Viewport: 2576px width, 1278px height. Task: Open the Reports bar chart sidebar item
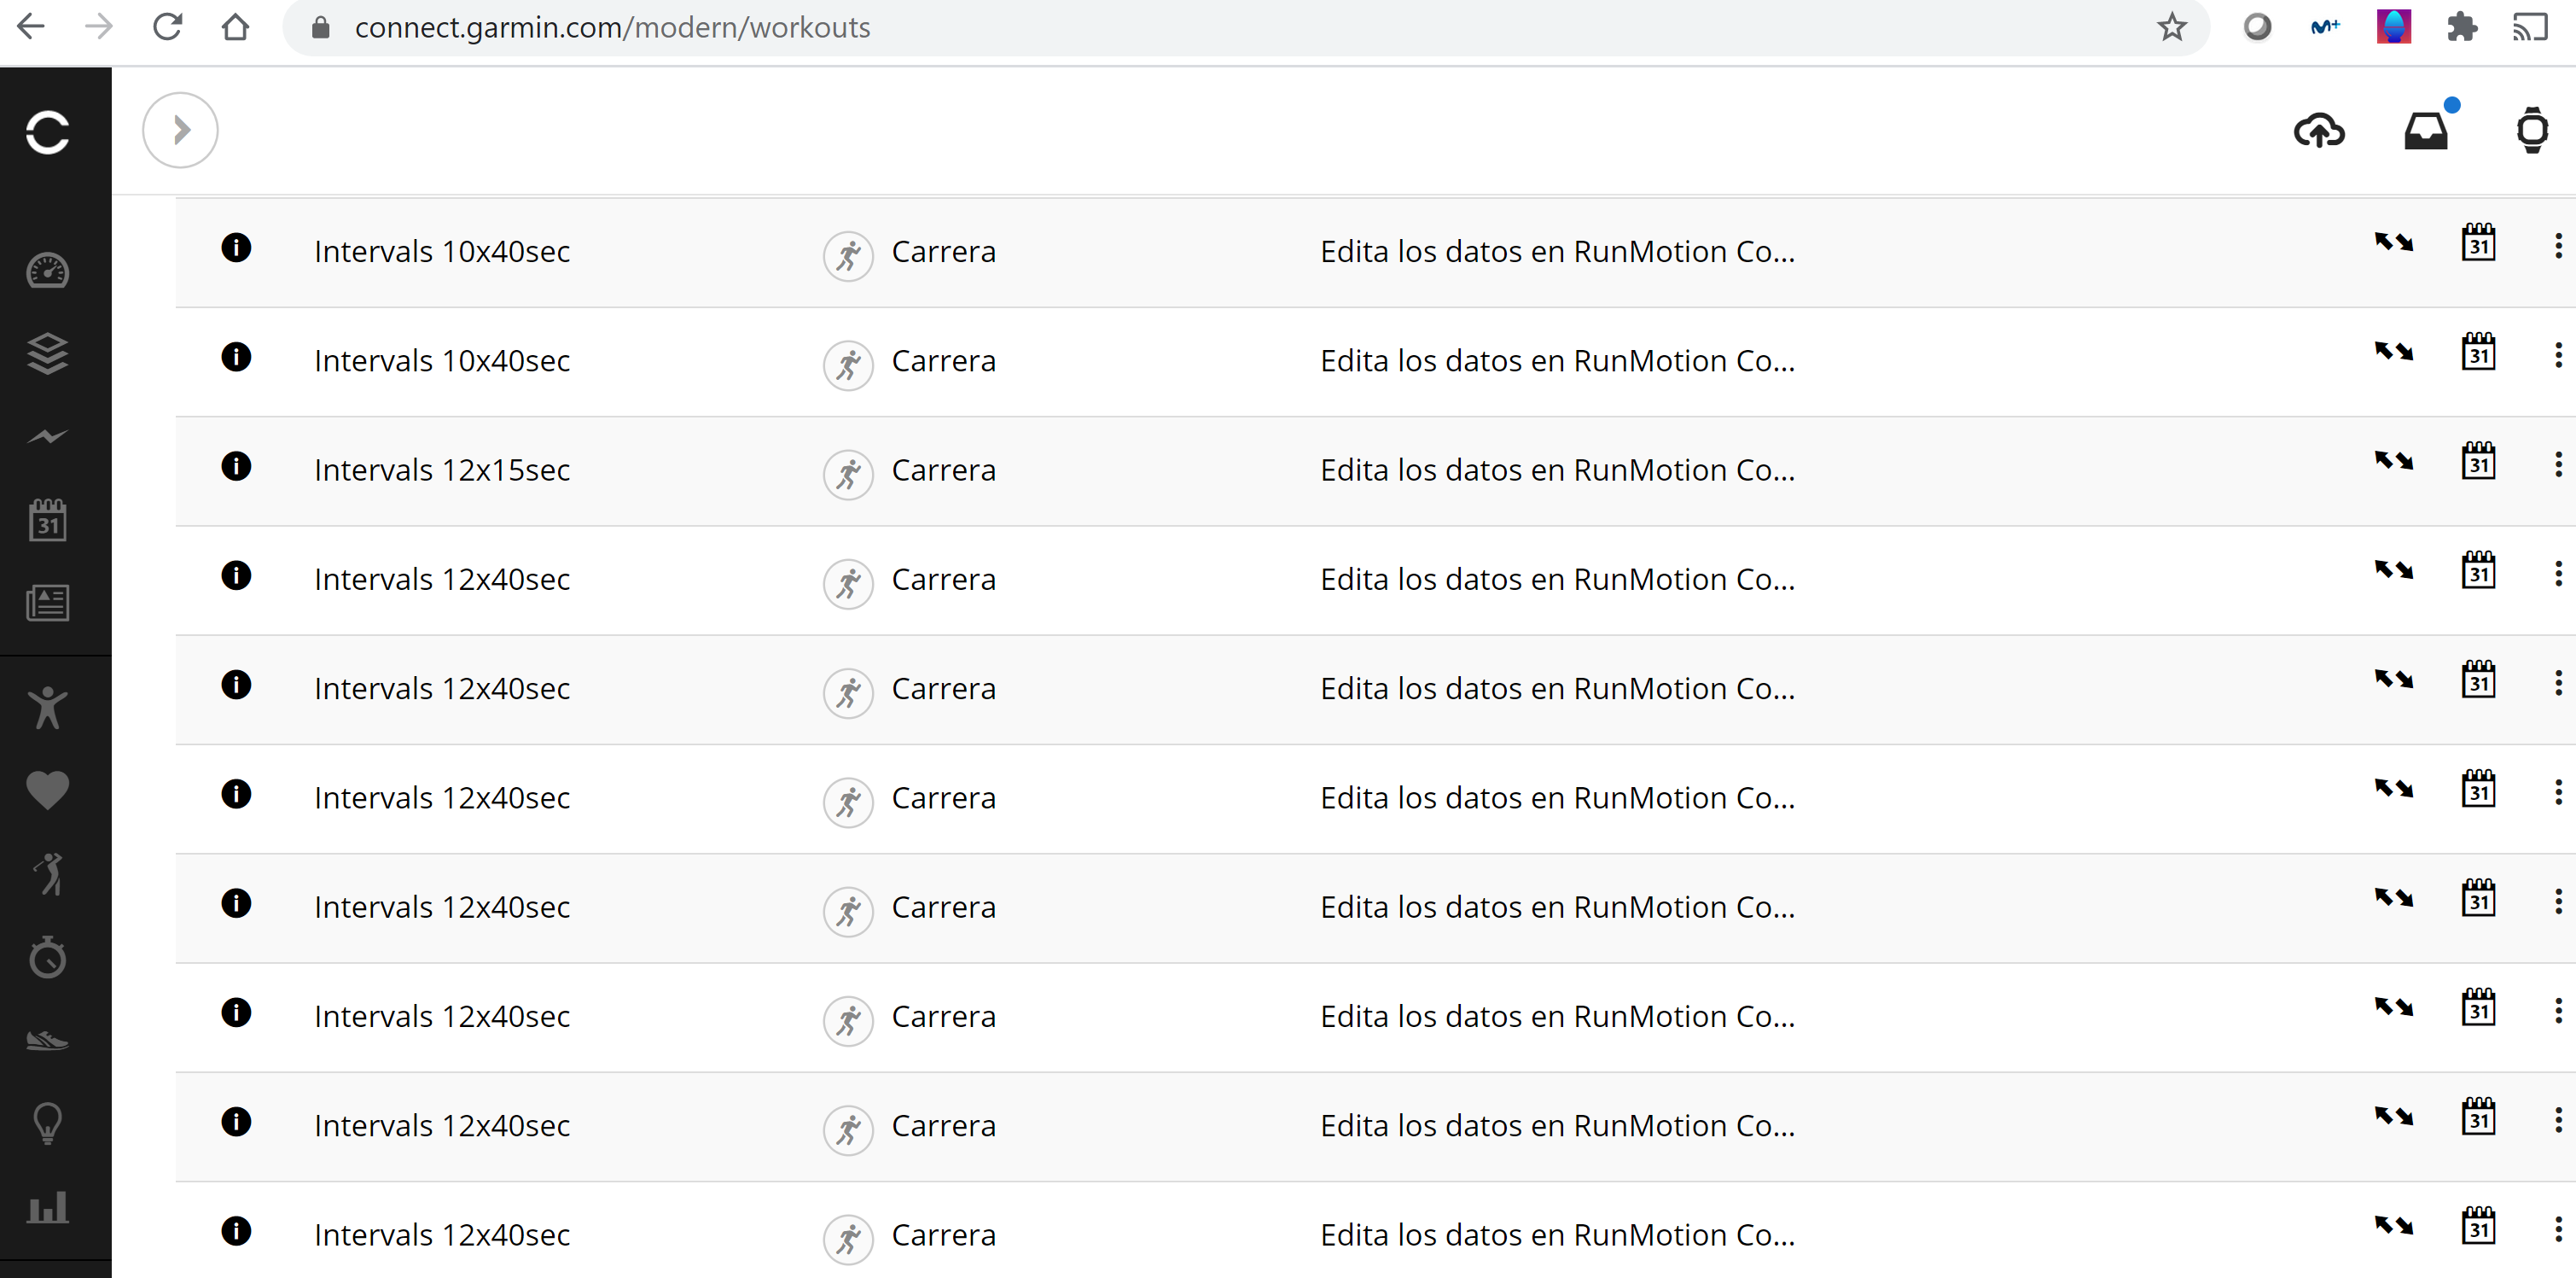(47, 1207)
